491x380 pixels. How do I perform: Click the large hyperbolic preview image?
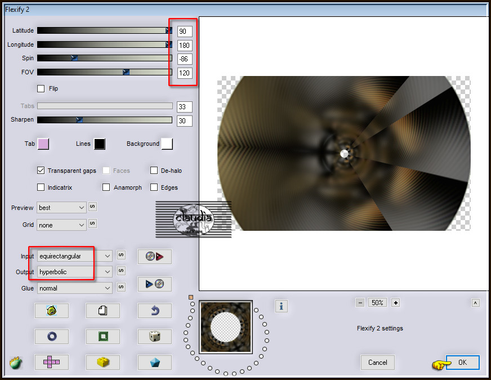coord(344,153)
